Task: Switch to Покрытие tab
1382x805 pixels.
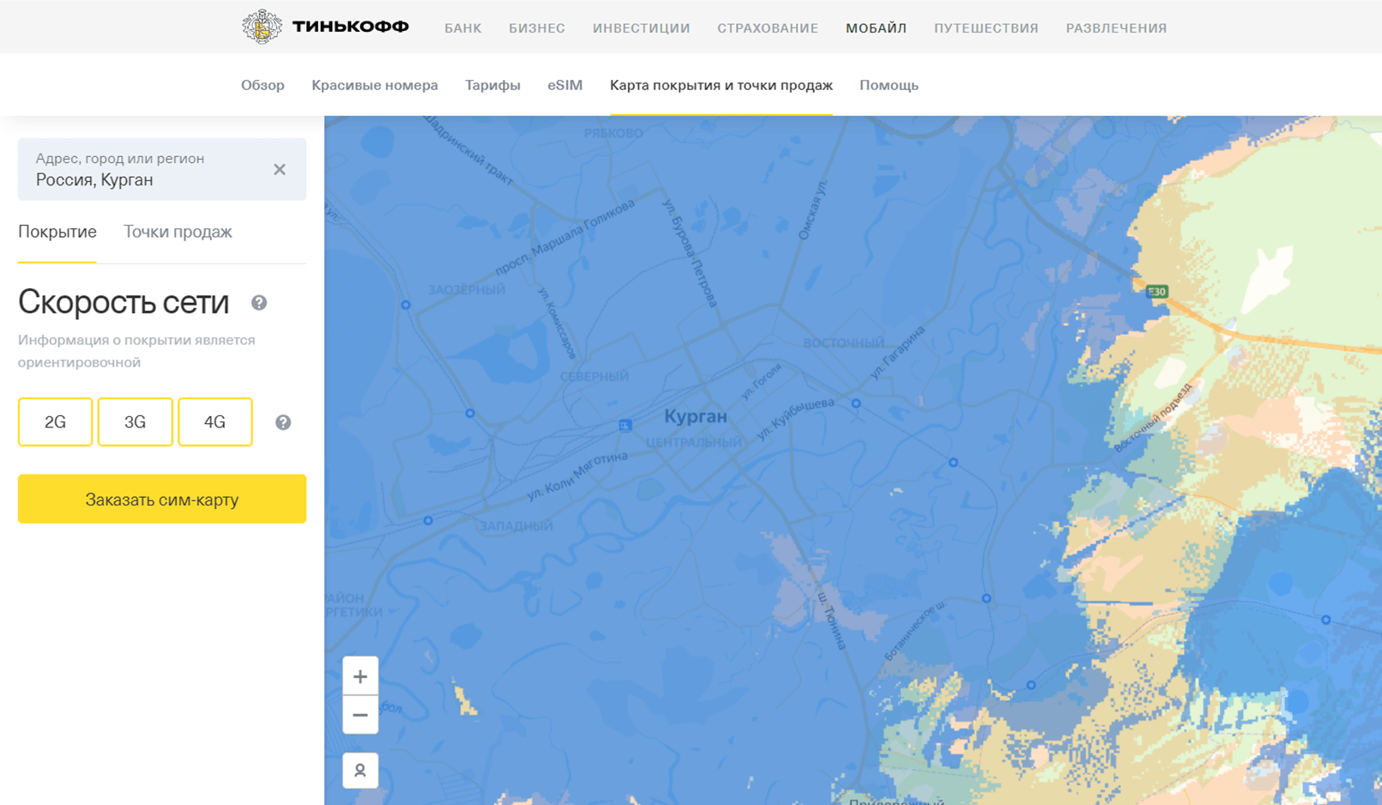Action: coord(57,232)
